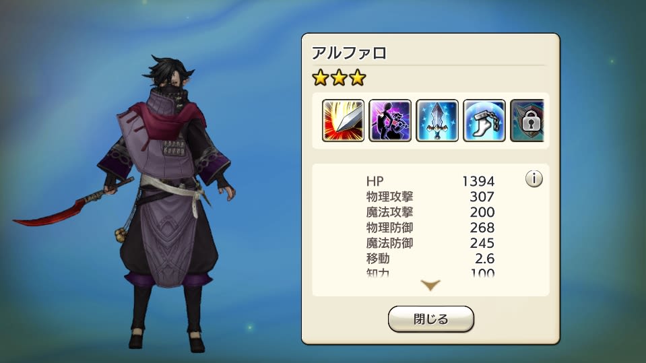Select the 移動 stat row
Image resolution: width=646 pixels, height=363 pixels.
[430, 259]
